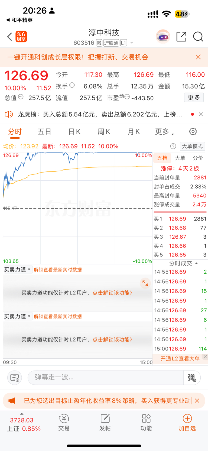Tap the 买1 126.69 row
The image size is (208, 451).
180,219
